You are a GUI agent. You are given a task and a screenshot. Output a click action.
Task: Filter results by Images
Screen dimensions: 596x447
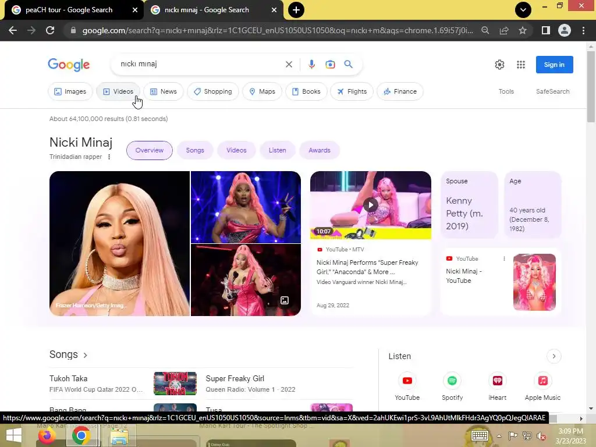point(70,91)
